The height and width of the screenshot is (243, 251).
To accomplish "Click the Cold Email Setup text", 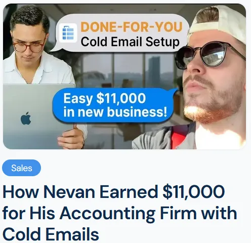I will click(x=130, y=42).
